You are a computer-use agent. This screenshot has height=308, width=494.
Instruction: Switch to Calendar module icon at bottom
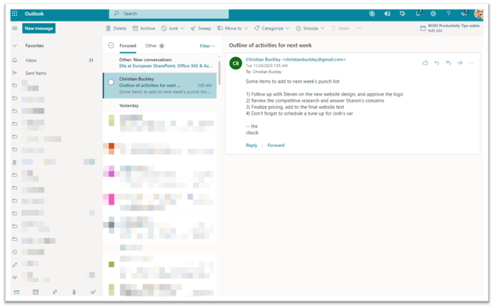tap(35, 292)
